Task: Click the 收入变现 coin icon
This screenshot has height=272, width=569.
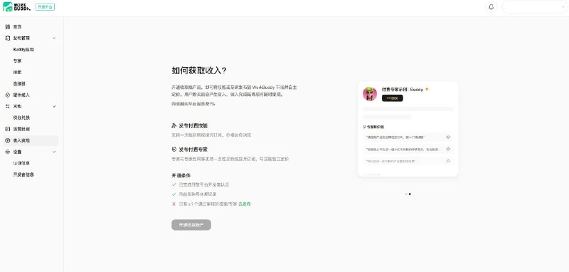Action: coord(8,140)
